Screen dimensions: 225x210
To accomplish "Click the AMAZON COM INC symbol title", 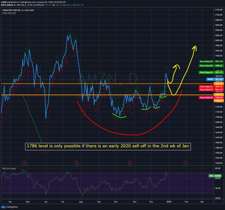I will [19, 10].
